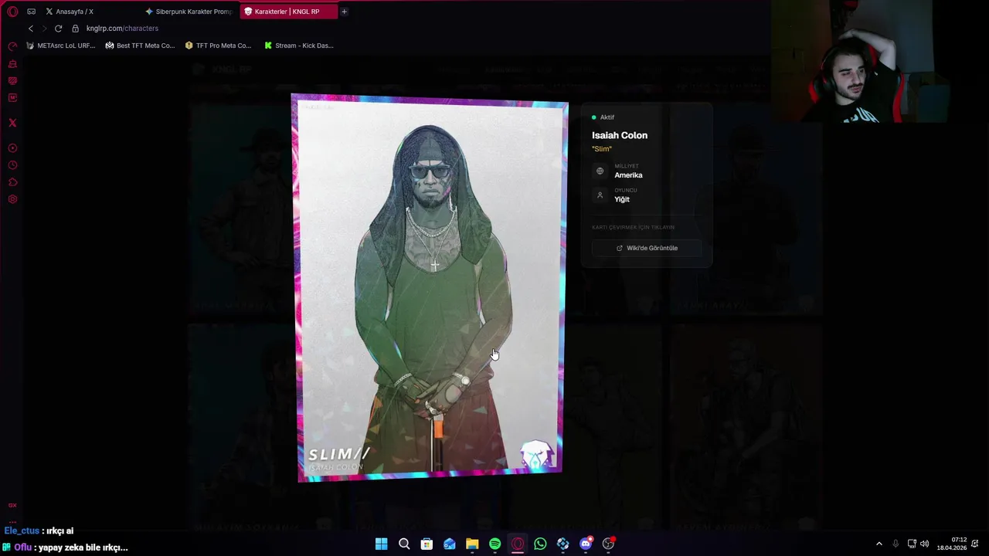The image size is (989, 556).
Task: Open TFT Pro Meta Co... bookmark
Action: (218, 46)
